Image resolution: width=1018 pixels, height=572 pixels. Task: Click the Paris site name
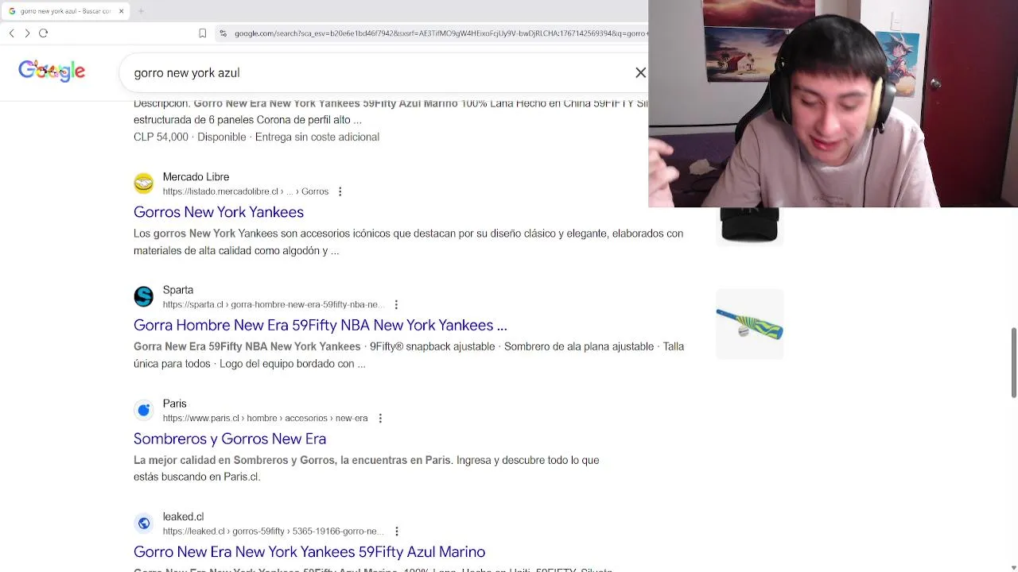pos(175,404)
